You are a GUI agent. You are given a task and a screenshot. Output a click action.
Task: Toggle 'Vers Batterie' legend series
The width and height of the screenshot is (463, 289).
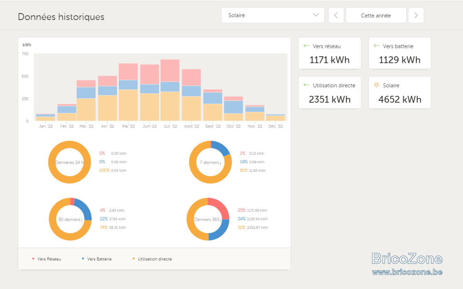(x=96, y=259)
